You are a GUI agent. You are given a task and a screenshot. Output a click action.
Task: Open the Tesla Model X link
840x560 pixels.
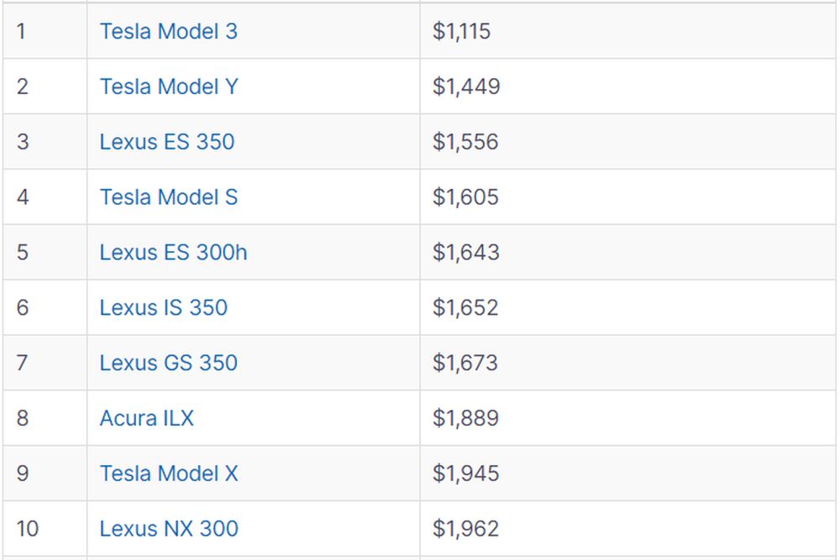(x=169, y=474)
